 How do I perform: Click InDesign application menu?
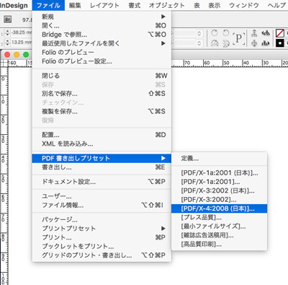(14, 5)
